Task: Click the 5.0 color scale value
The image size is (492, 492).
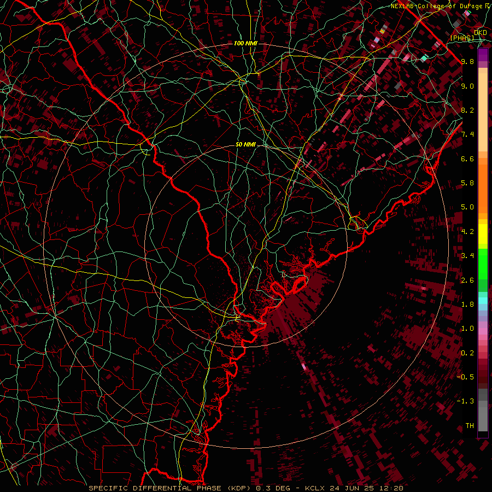Action: (467, 207)
